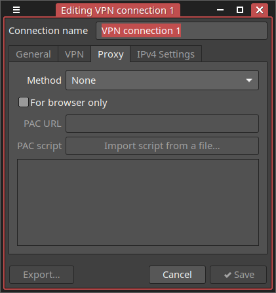Click the Method label
This screenshot has height=293, width=276.
tap(44, 80)
